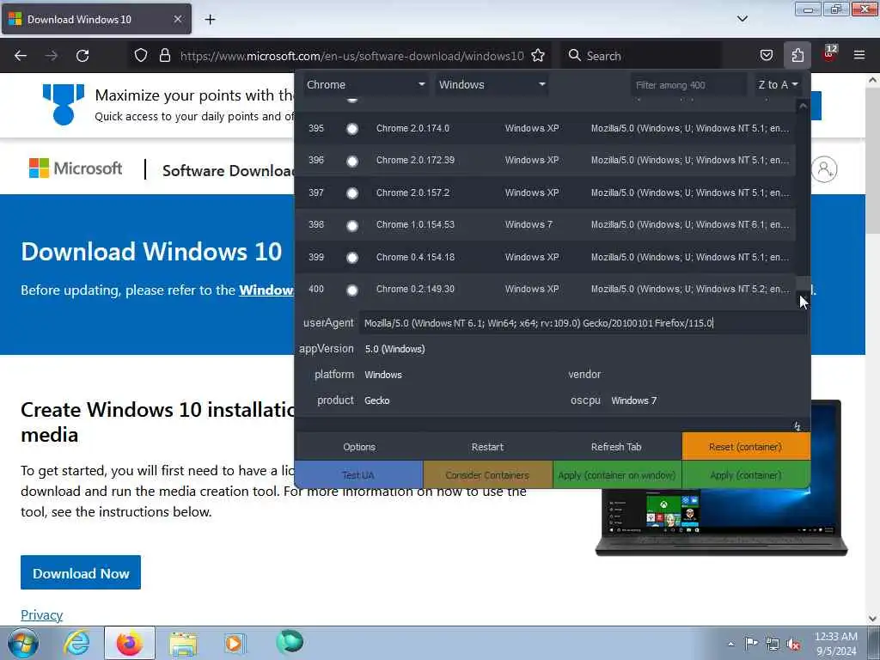Open the Privacy link

[41, 614]
